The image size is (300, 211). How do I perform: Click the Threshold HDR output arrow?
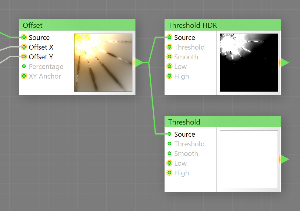[x=284, y=63]
